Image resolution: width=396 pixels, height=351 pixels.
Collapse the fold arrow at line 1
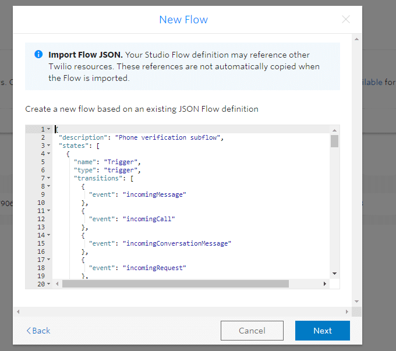click(48, 129)
